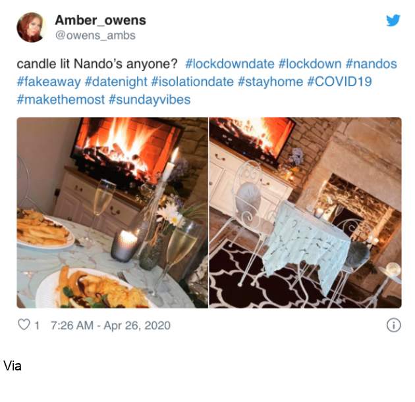Click the Via text below the tweet
The height and width of the screenshot is (402, 415).
[x=13, y=366]
